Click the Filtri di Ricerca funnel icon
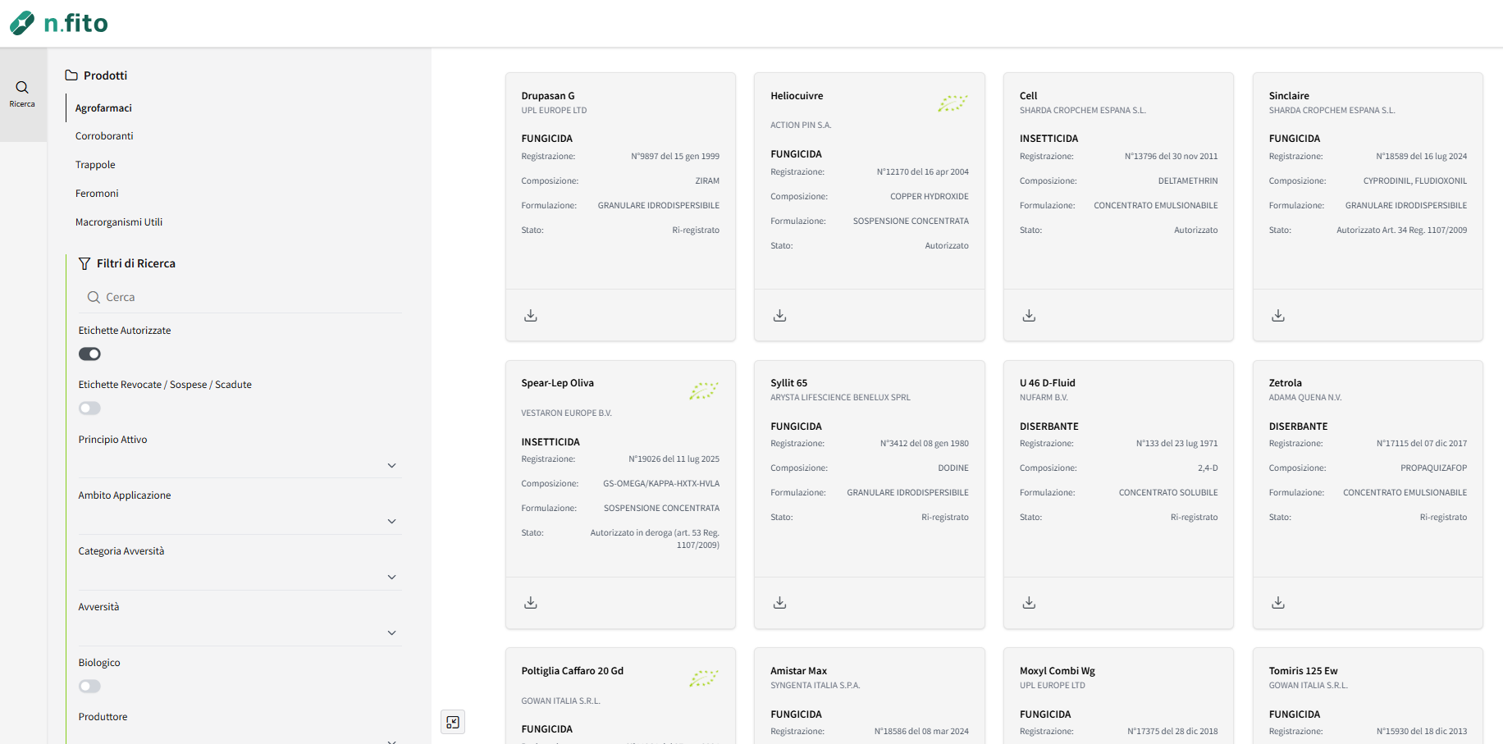Image resolution: width=1503 pixels, height=744 pixels. click(x=85, y=263)
